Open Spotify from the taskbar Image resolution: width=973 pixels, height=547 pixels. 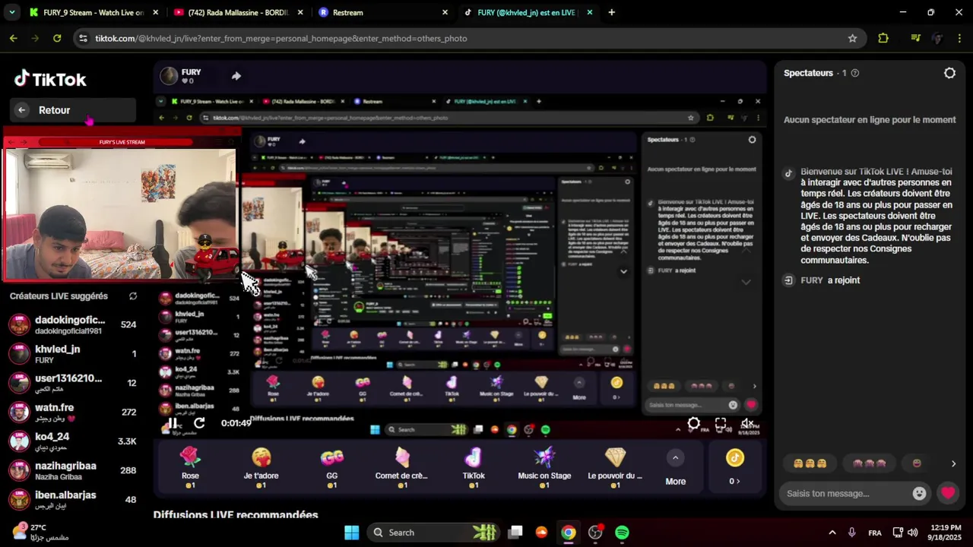tap(622, 533)
